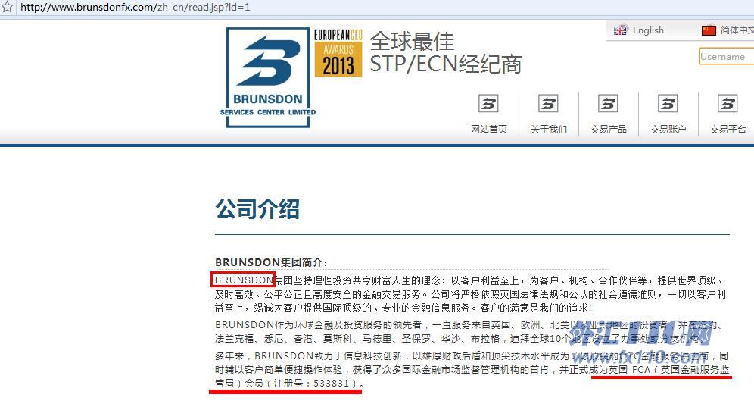Click the bookmark star icon in address bar
Image resolution: width=754 pixels, height=404 pixels.
tap(7, 7)
